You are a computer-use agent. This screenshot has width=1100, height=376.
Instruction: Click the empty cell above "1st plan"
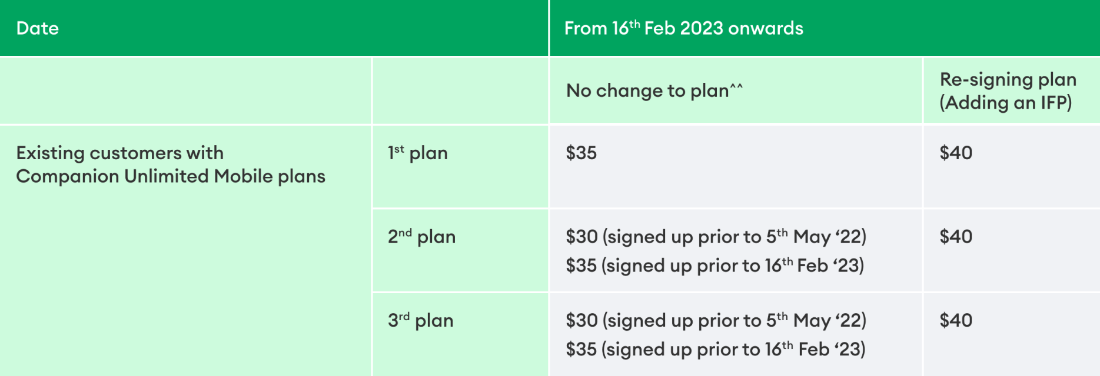460,90
